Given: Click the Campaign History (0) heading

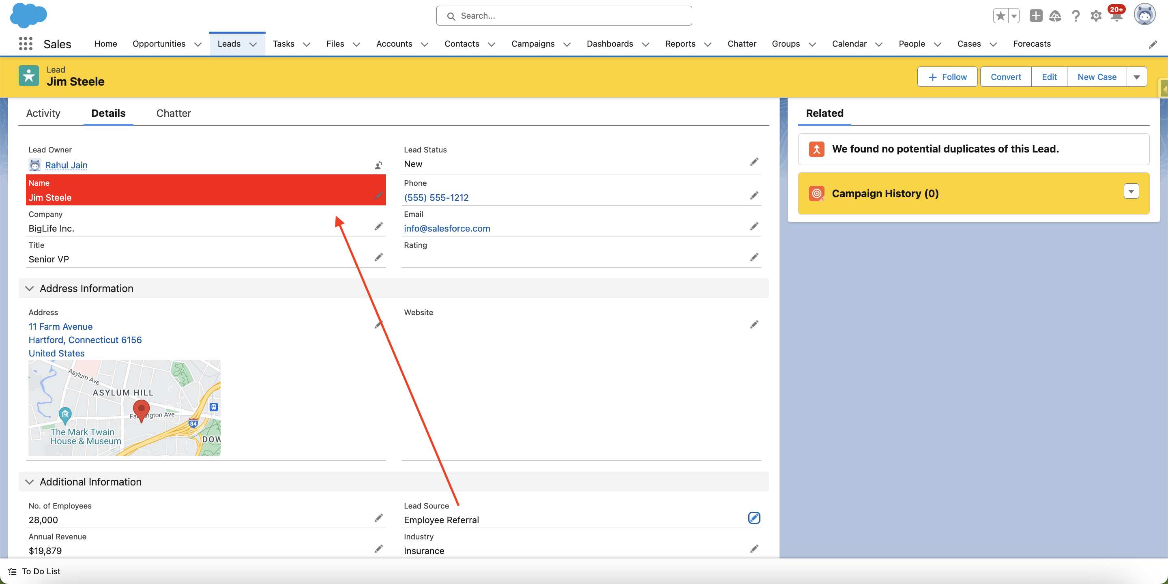Looking at the screenshot, I should (x=885, y=193).
